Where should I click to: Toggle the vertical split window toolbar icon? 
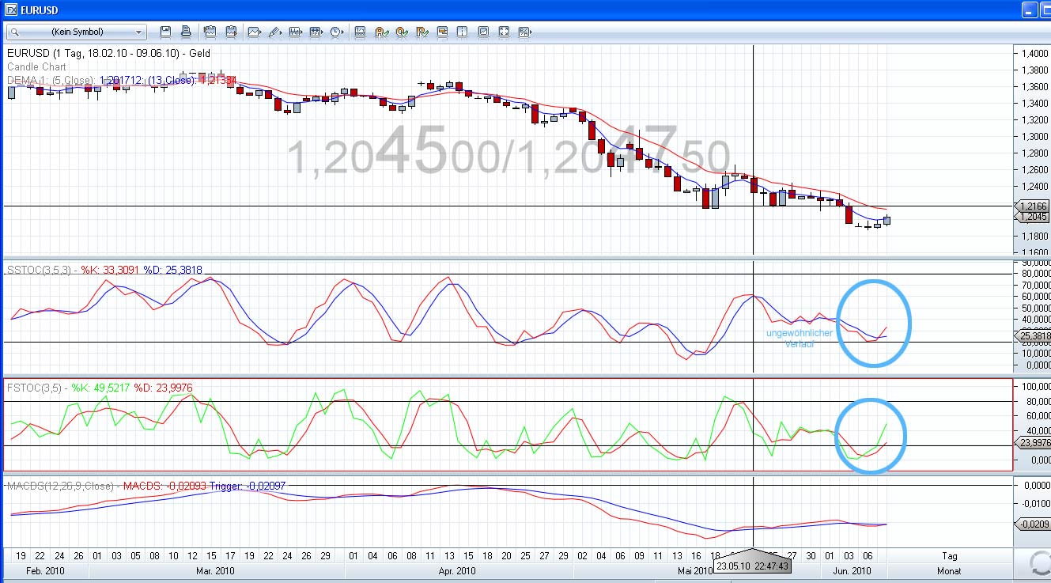tap(463, 32)
